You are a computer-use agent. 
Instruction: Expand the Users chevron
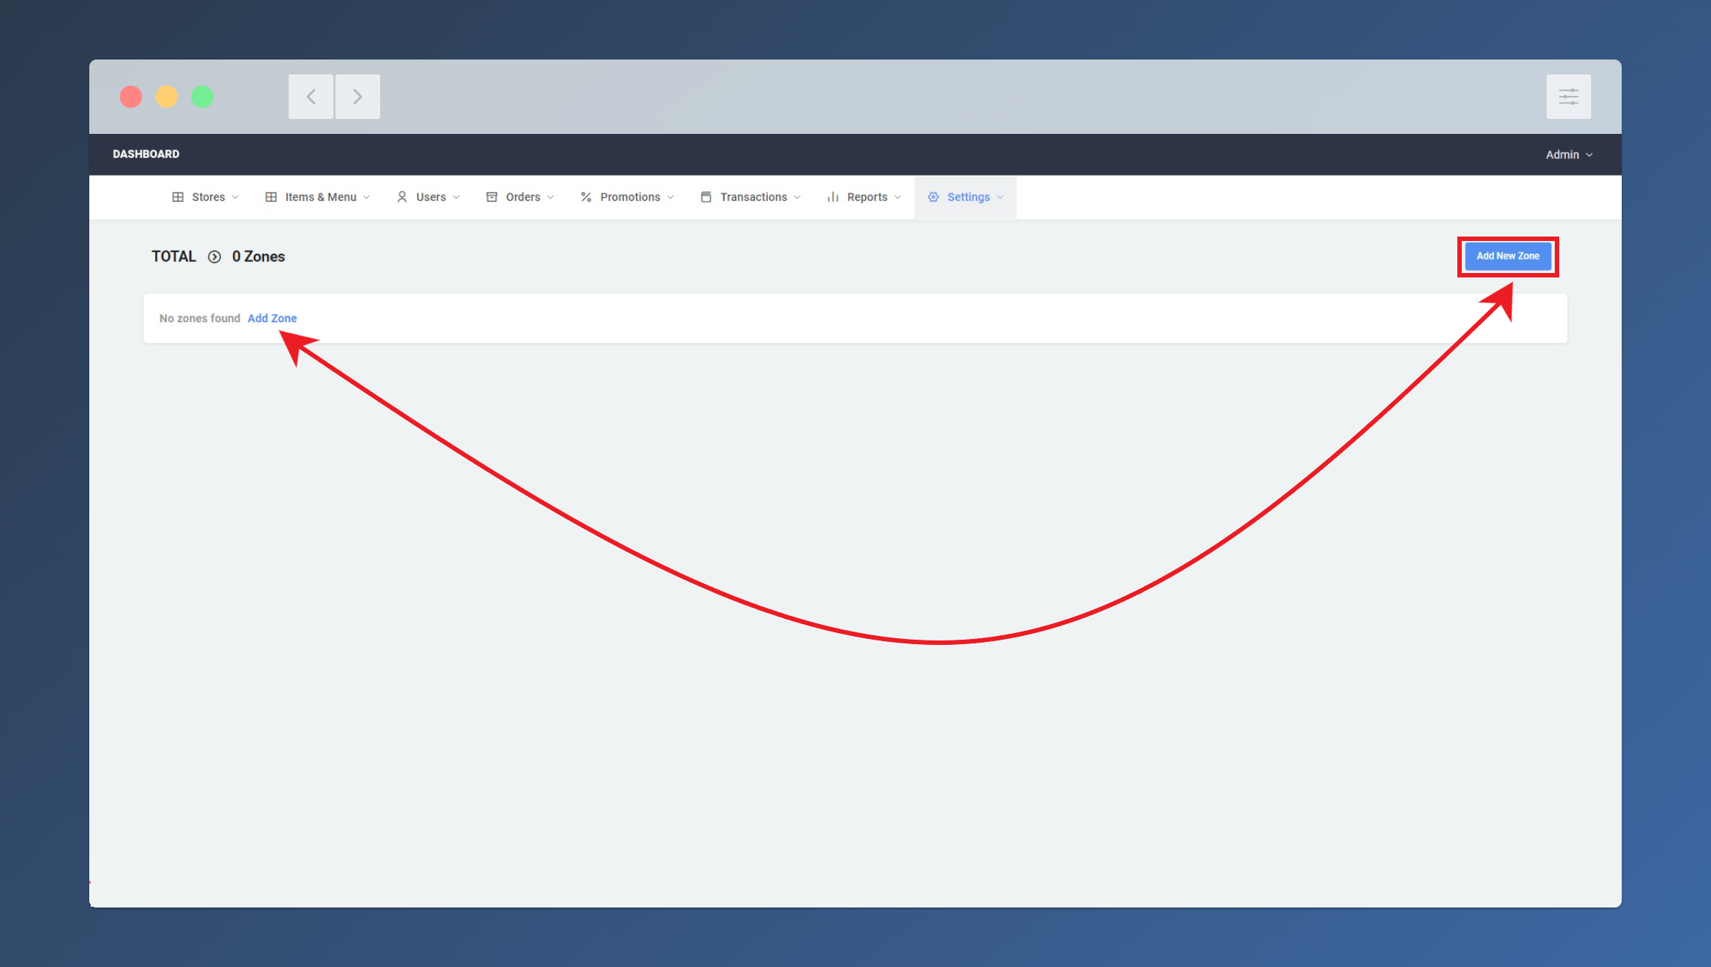(x=456, y=197)
